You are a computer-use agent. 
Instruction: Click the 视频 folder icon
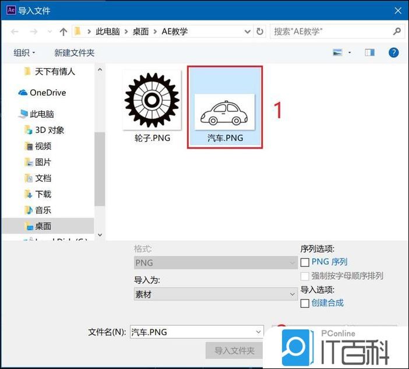(x=28, y=146)
